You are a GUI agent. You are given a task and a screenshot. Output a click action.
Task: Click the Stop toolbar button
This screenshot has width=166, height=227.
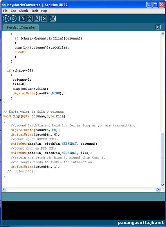(13, 18)
